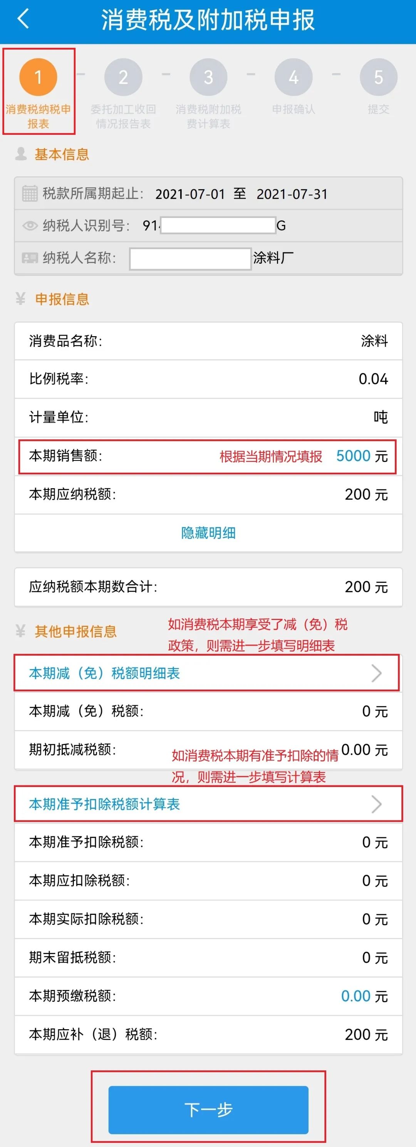Select step 4 申报确认 circle

(294, 77)
